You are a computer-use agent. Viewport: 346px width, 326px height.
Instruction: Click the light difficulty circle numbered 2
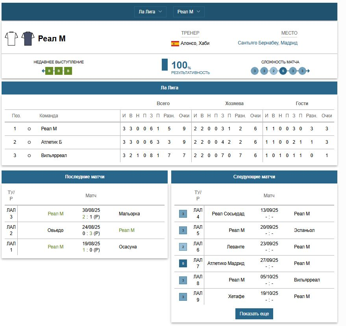coord(274,71)
